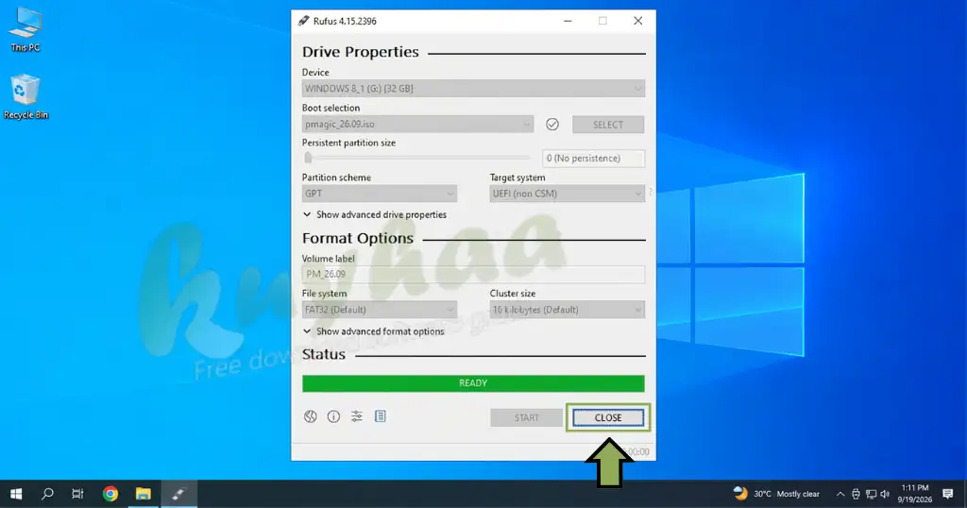
Task: Open the volume control in tray
Action: click(886, 494)
